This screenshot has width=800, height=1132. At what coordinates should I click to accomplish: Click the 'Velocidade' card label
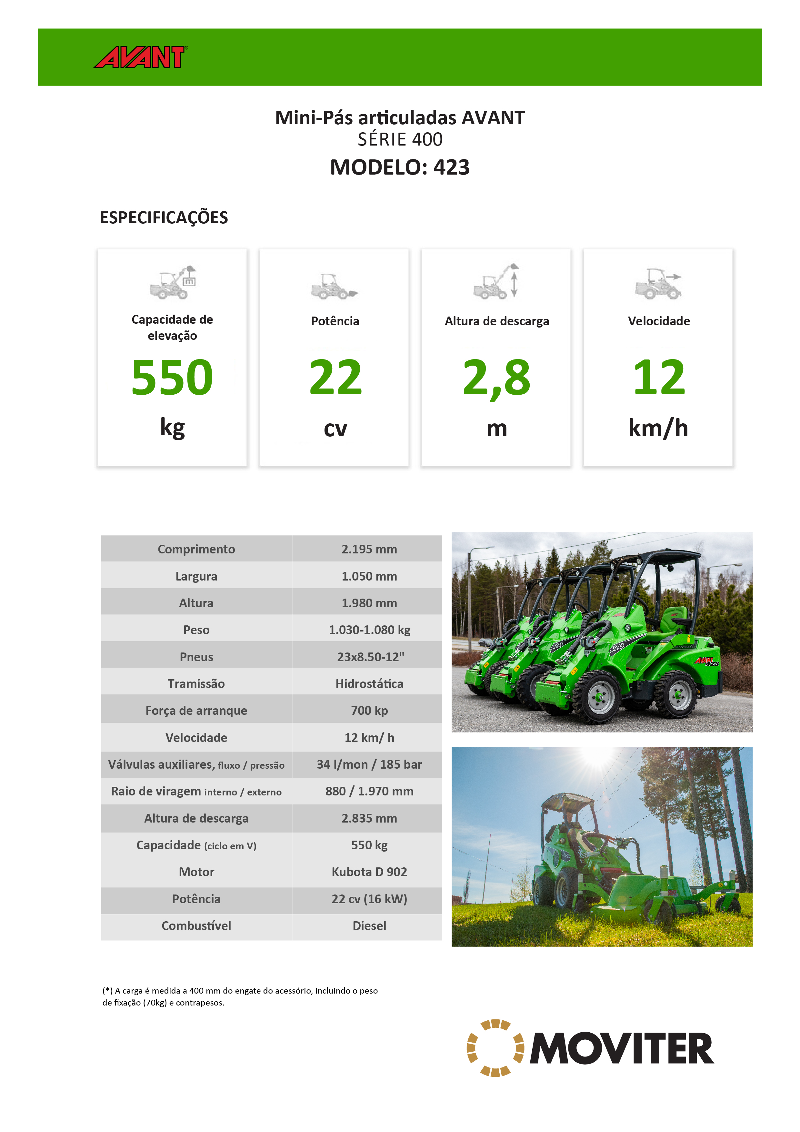pos(659,321)
